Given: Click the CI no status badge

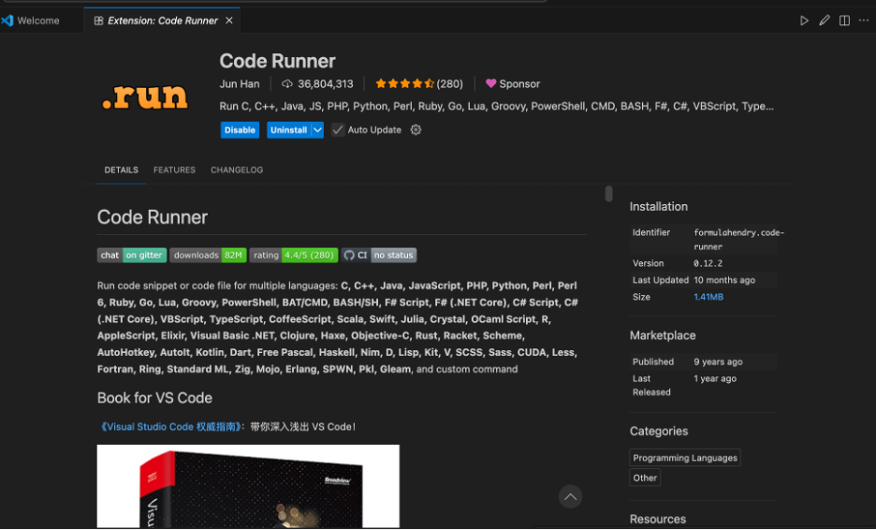Looking at the screenshot, I should [379, 255].
